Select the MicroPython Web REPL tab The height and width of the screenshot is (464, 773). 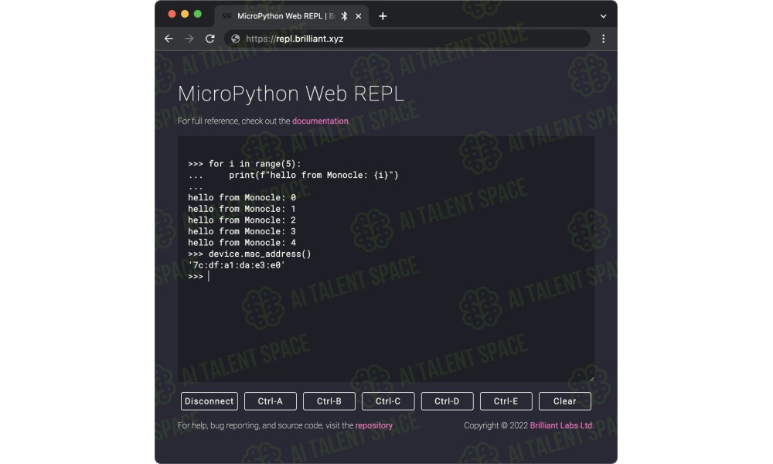click(x=291, y=16)
